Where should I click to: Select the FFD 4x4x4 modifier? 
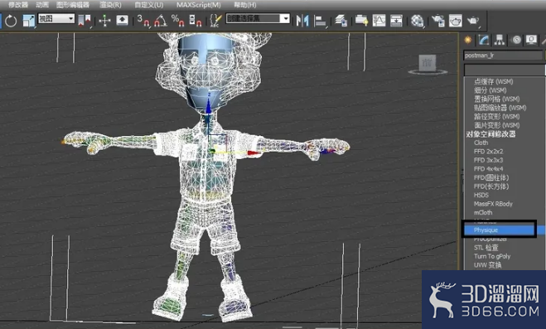tap(488, 169)
